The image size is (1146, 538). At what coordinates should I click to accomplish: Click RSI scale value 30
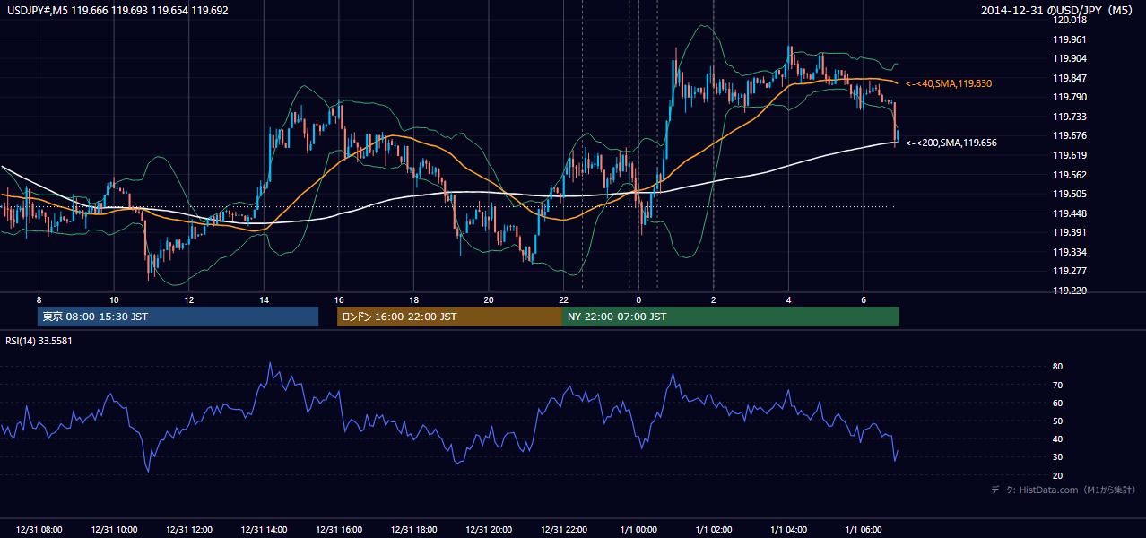coord(1058,457)
